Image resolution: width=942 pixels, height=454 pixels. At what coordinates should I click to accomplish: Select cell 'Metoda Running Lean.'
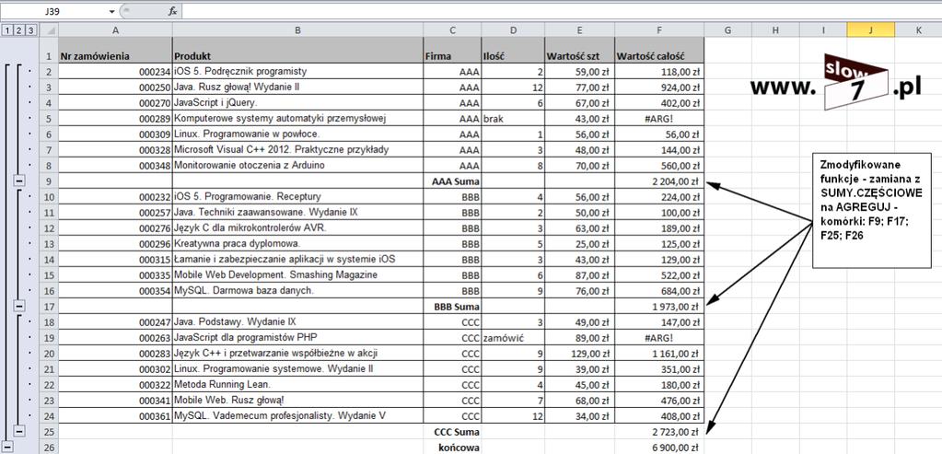[x=298, y=384]
